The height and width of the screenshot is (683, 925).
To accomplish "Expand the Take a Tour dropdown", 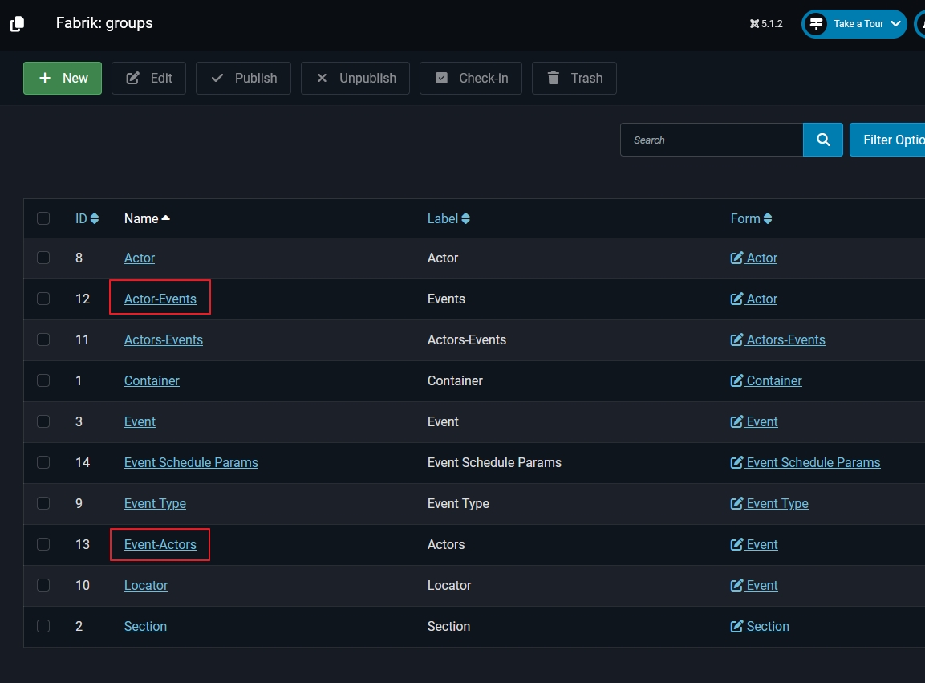I will click(x=895, y=24).
